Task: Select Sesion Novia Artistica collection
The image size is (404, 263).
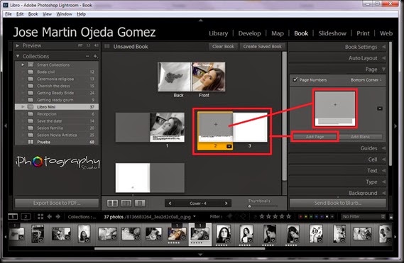Action: coord(57,135)
